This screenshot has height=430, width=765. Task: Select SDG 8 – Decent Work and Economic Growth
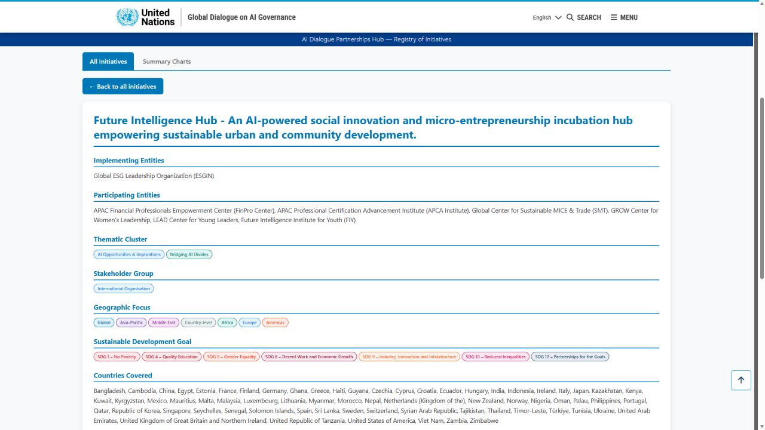click(x=309, y=357)
